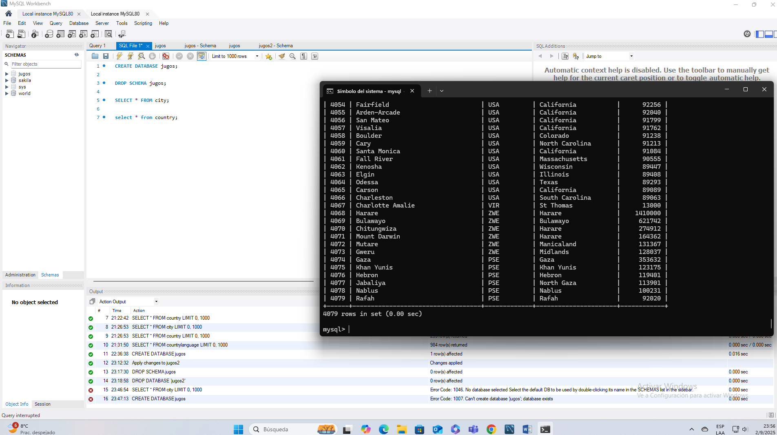Execute the selected portion of the script
This screenshot has height=435, width=777.
tap(120, 56)
